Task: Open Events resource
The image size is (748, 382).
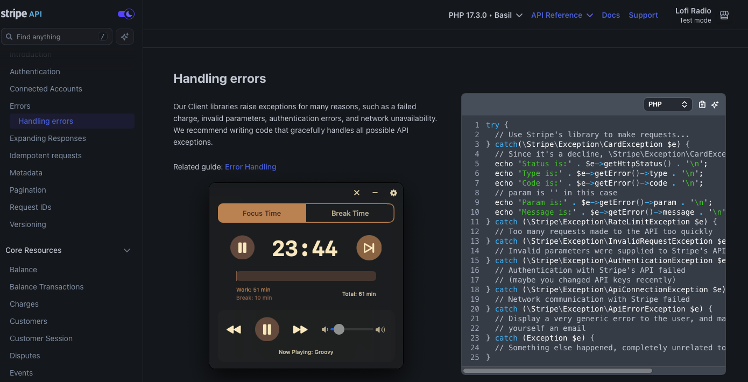Action: tap(21, 373)
